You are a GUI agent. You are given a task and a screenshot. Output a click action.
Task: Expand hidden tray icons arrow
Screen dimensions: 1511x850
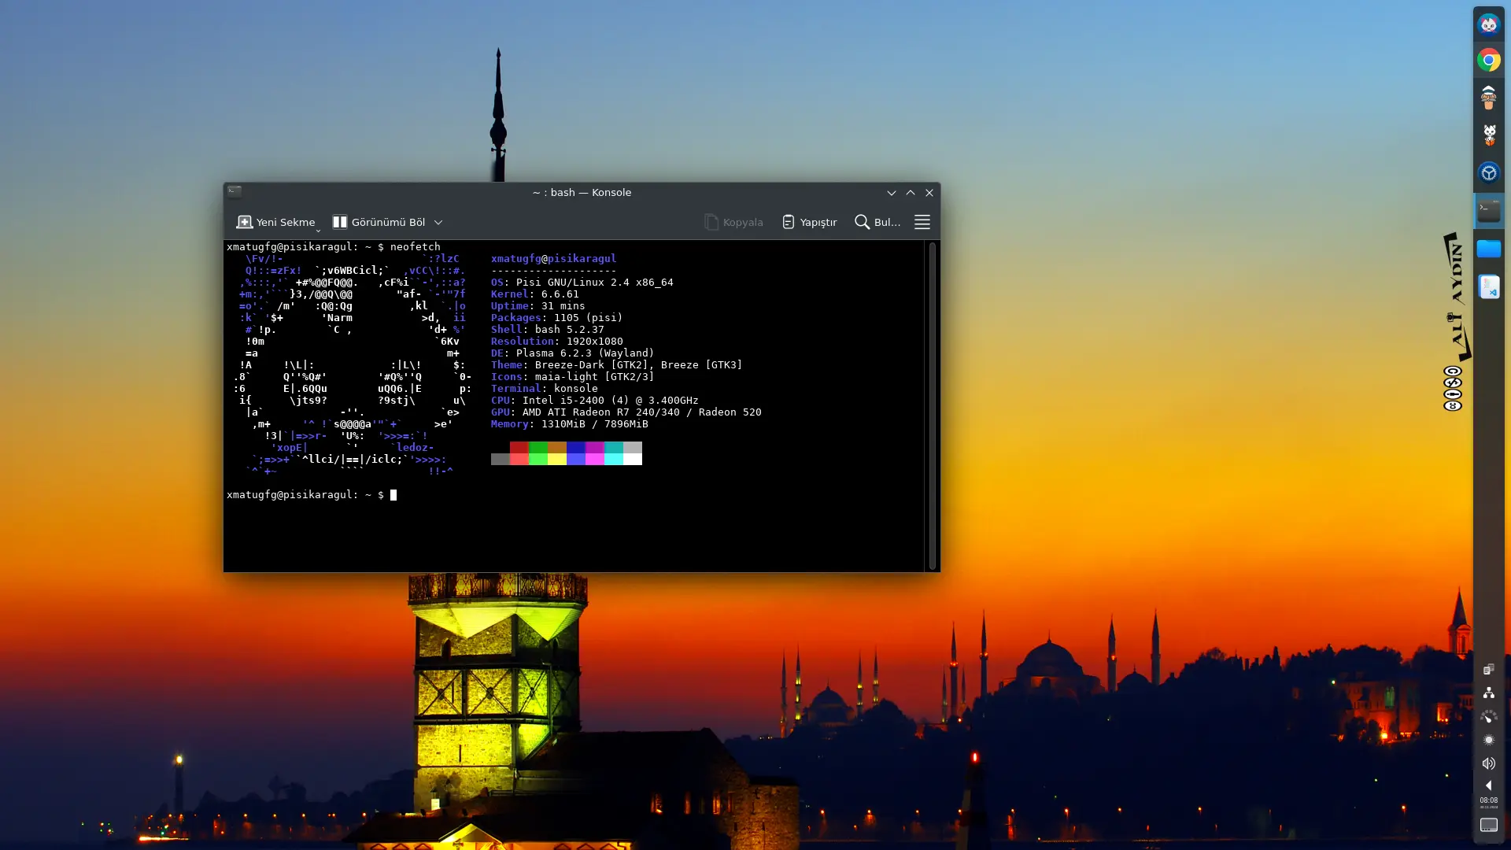click(x=1488, y=785)
